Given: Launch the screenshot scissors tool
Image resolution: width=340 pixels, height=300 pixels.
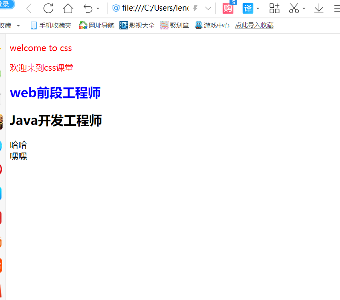Looking at the screenshot, I should pyautogui.click(x=294, y=9).
